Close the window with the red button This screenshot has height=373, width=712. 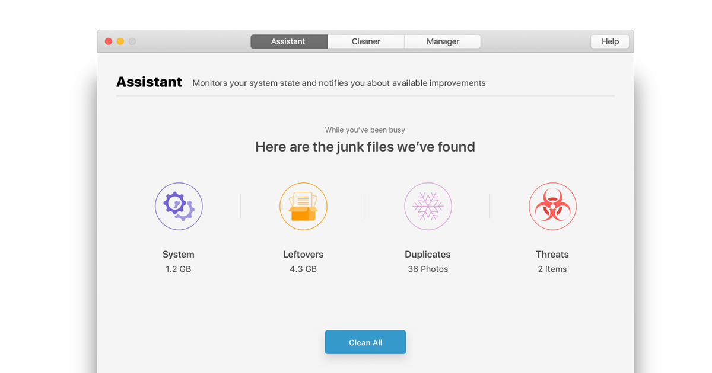pyautogui.click(x=109, y=41)
